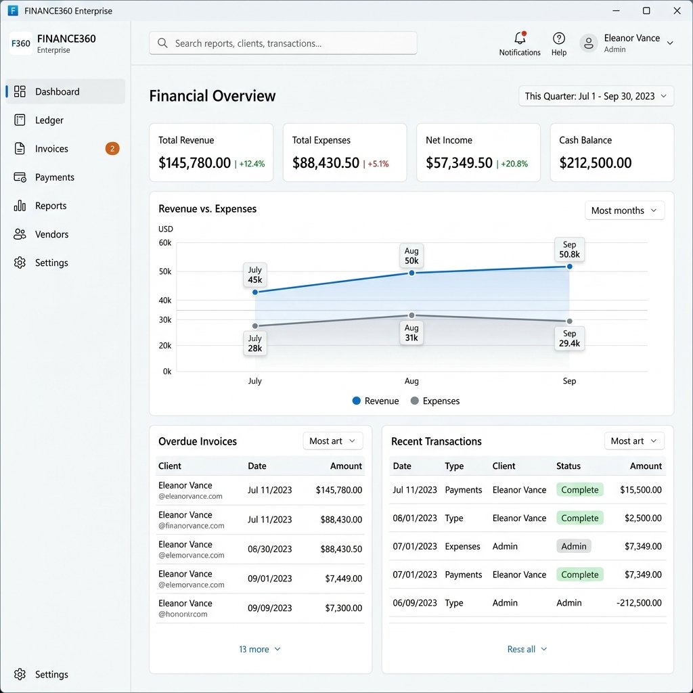
Task: Open the Cash Balance card
Action: point(612,152)
